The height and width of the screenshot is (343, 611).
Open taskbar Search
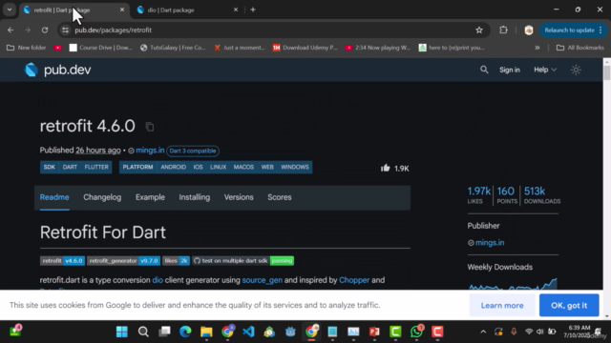[x=143, y=332]
